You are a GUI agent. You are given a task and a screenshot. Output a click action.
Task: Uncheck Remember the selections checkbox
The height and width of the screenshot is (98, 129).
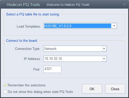click(x=5, y=85)
